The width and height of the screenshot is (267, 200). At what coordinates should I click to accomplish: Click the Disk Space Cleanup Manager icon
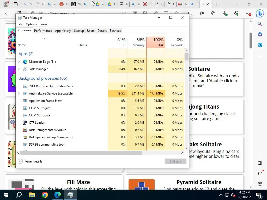tap(25, 137)
